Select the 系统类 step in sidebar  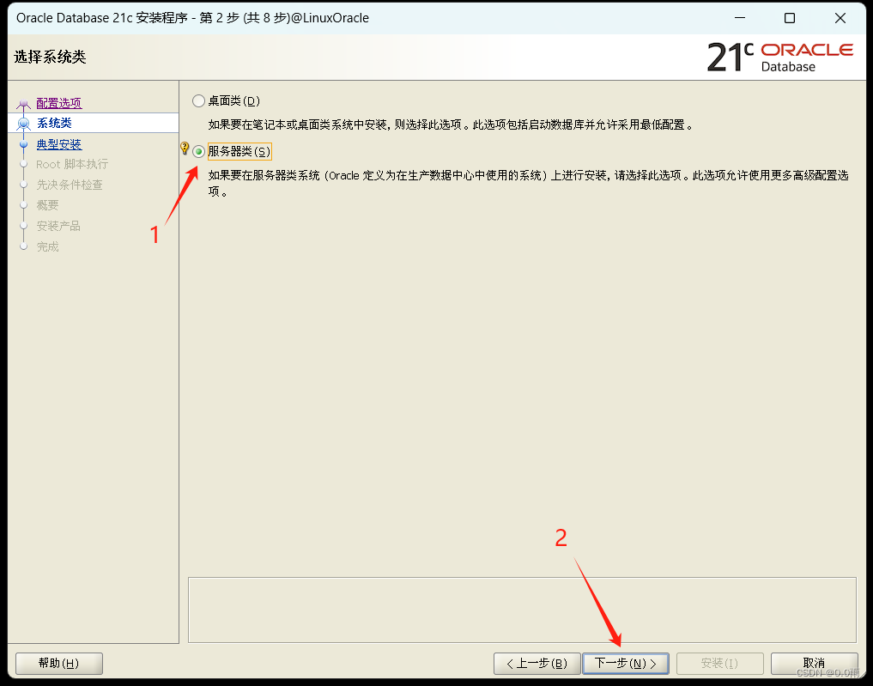(55, 123)
